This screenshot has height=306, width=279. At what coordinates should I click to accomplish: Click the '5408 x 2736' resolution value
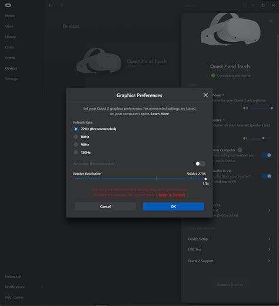(x=196, y=174)
